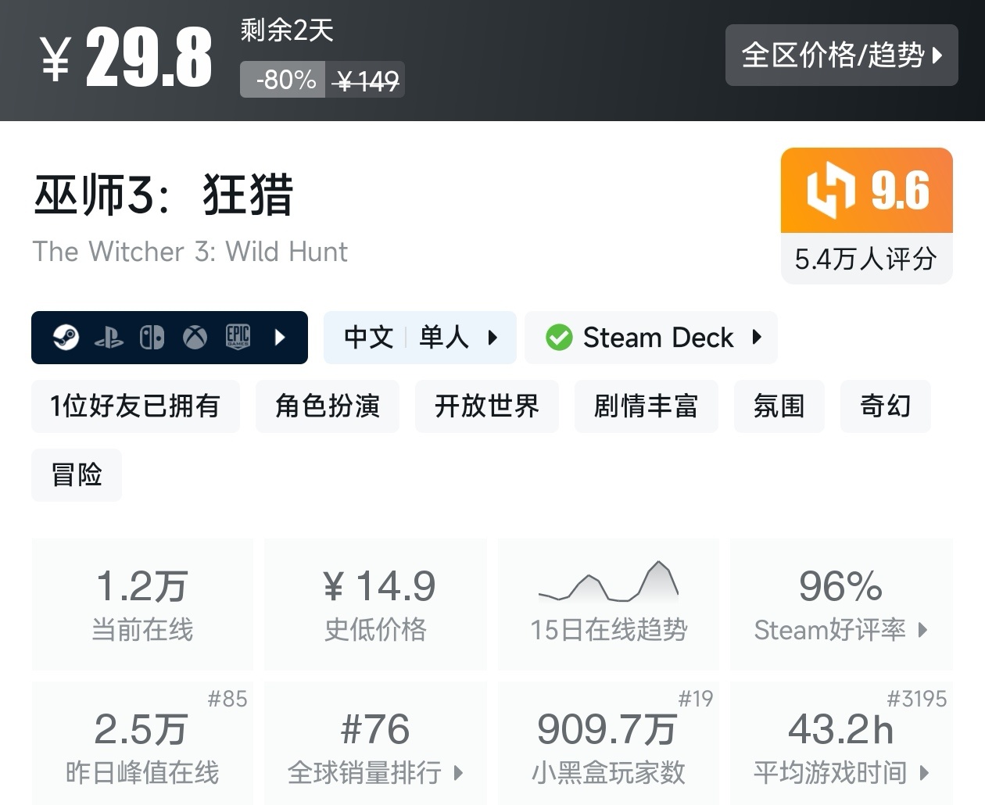This screenshot has height=805, width=985.
Task: Select the 剧情丰富 tag
Action: [646, 406]
